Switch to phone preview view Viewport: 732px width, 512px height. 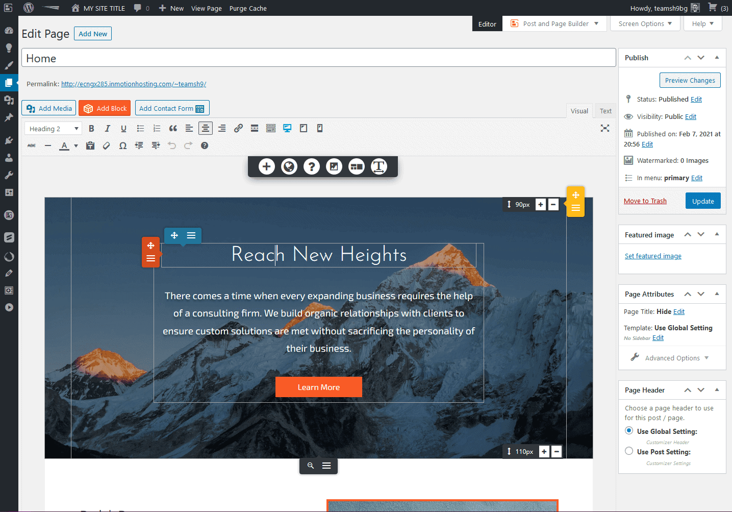click(x=320, y=129)
